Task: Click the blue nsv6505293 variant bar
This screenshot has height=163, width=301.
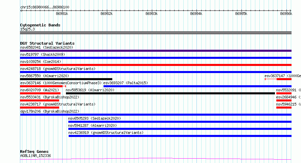Action: pos(180,122)
